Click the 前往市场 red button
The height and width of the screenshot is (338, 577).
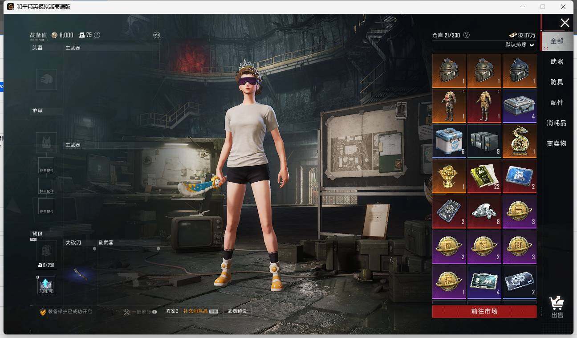[x=484, y=311]
